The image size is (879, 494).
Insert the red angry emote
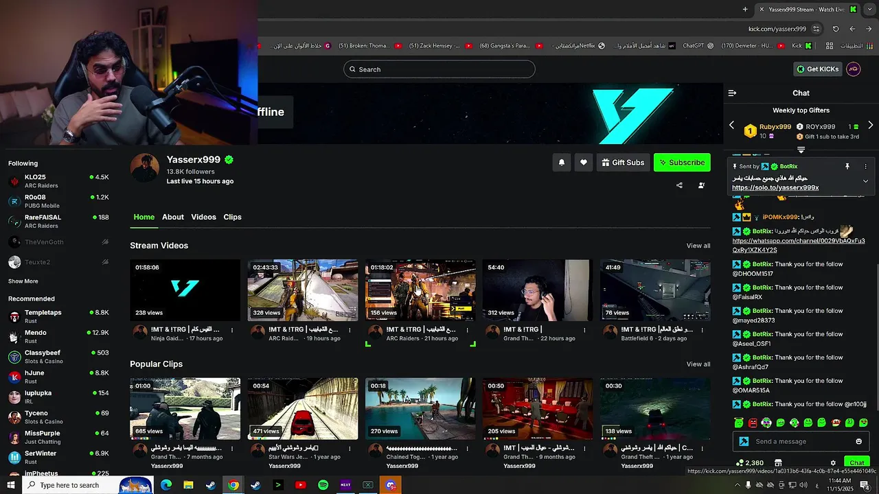click(753, 423)
